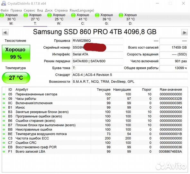Close the CrystalDiskInfo window
190x174 pixels.
184,3
